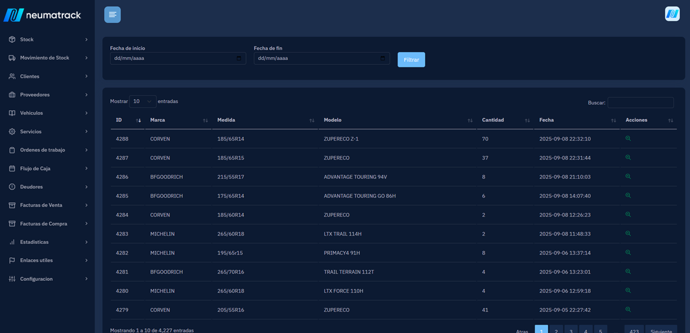Viewport: 690px width, 333px height.
Task: View details of row 4283 LTX TRAIL
Action: (628, 234)
